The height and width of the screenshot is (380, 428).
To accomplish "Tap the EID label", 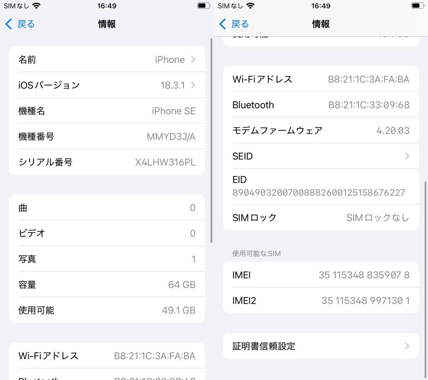I will [x=240, y=179].
